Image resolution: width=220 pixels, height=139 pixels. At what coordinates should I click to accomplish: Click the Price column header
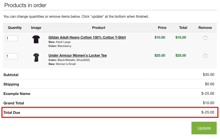162,28
